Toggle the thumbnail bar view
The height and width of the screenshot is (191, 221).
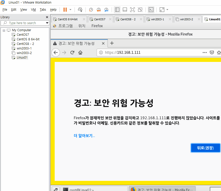click(x=125, y=10)
